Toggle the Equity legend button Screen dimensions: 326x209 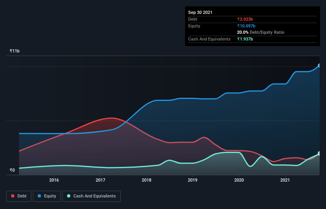pyautogui.click(x=47, y=196)
